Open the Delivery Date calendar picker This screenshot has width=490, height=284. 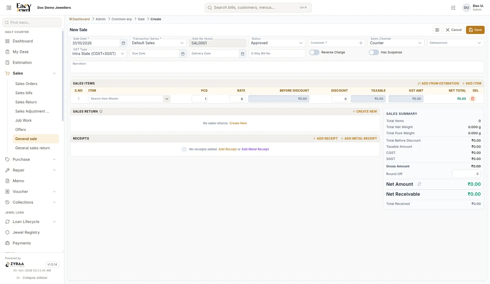(242, 54)
